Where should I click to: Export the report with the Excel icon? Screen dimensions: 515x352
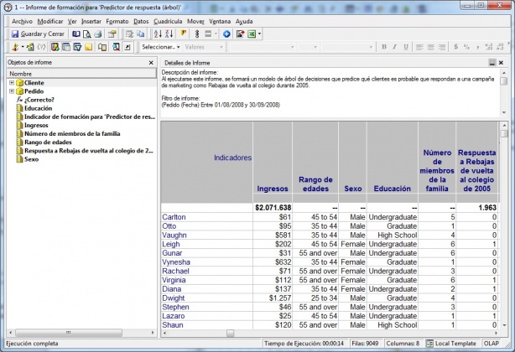[252, 34]
